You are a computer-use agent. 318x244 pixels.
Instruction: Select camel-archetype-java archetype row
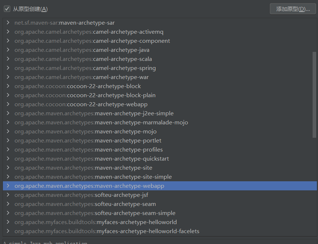click(160, 50)
